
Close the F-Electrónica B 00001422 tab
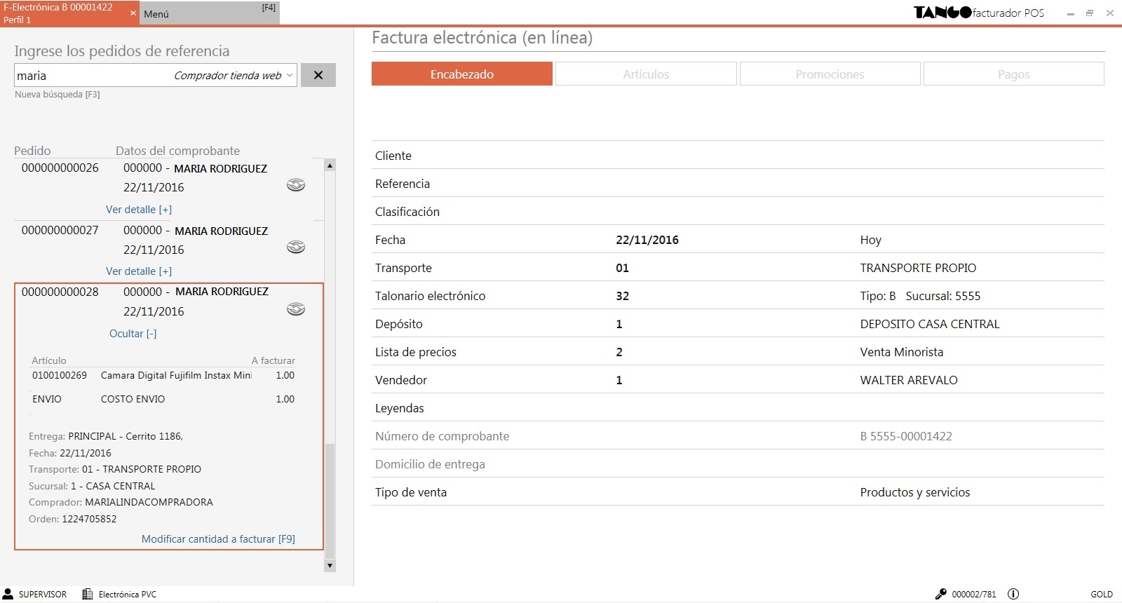[x=133, y=13]
